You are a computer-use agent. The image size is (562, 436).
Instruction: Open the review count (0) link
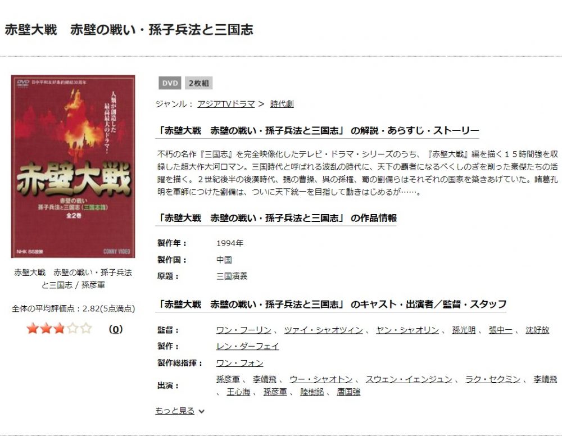click(x=115, y=329)
